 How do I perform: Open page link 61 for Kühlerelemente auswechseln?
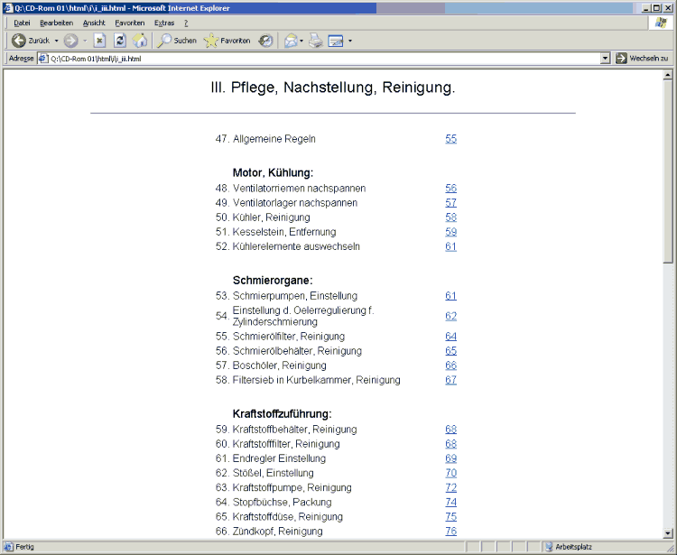[x=450, y=247]
